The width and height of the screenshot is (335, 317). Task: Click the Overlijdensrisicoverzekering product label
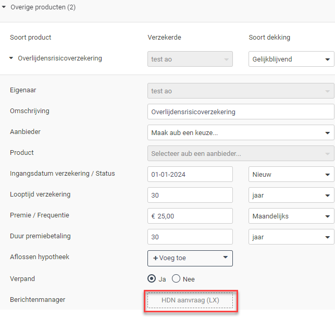pyautogui.click(x=60, y=58)
